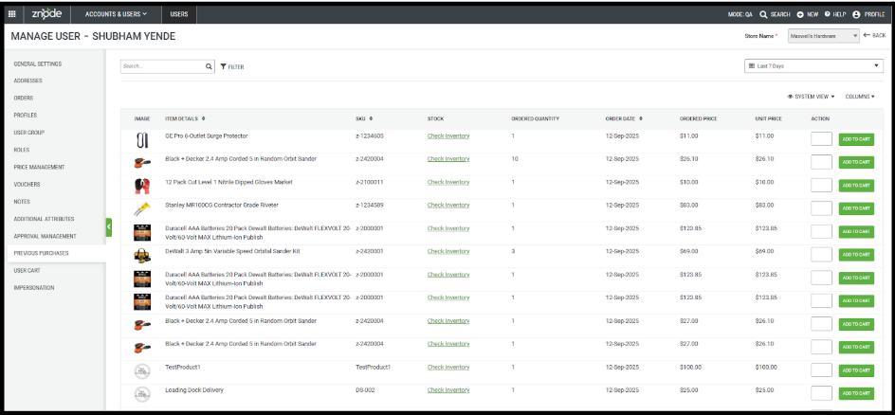Sort by Order Date column

640,118
